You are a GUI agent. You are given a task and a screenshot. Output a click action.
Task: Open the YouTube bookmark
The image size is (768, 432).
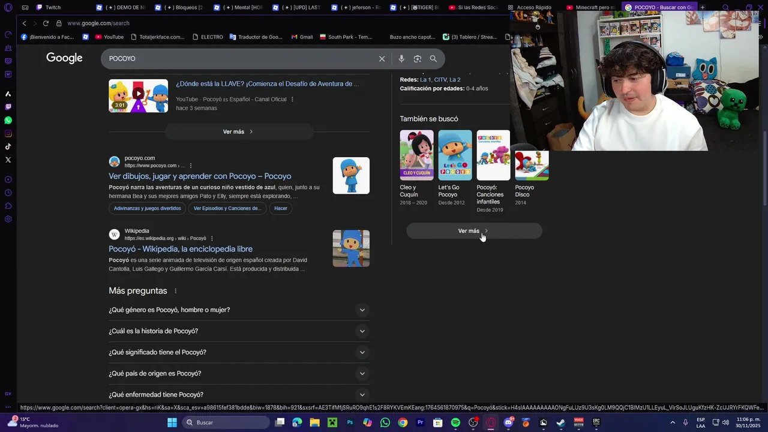point(108,37)
